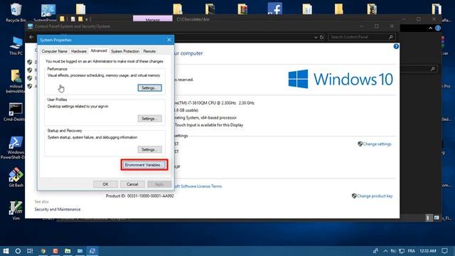
Task: Open Cortana search circle in taskbar
Action: coord(18,251)
